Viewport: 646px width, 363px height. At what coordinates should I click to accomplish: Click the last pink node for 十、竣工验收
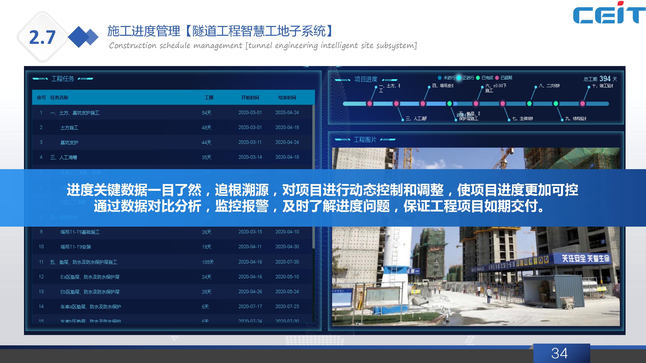pos(582,104)
